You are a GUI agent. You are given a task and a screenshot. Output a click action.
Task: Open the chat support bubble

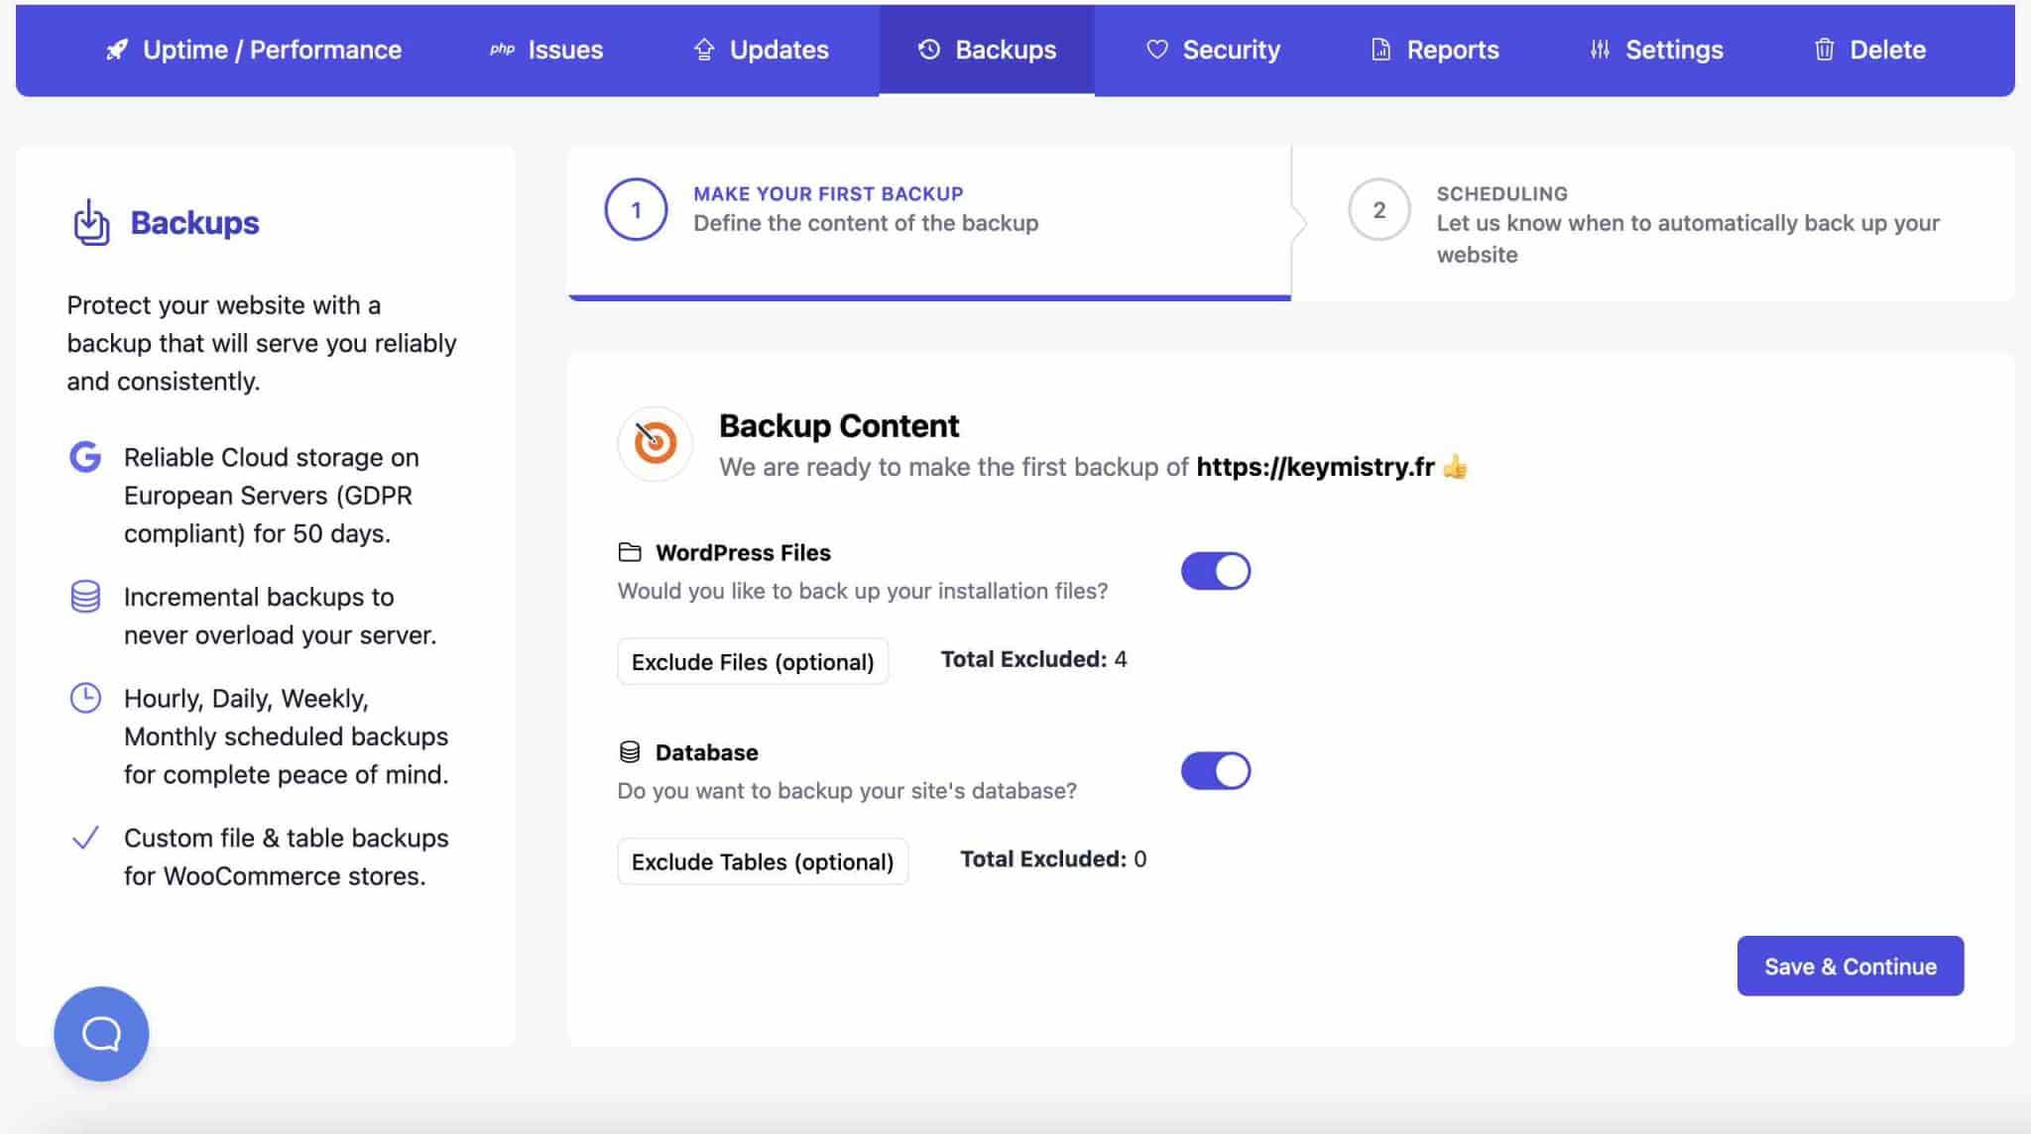click(100, 1033)
